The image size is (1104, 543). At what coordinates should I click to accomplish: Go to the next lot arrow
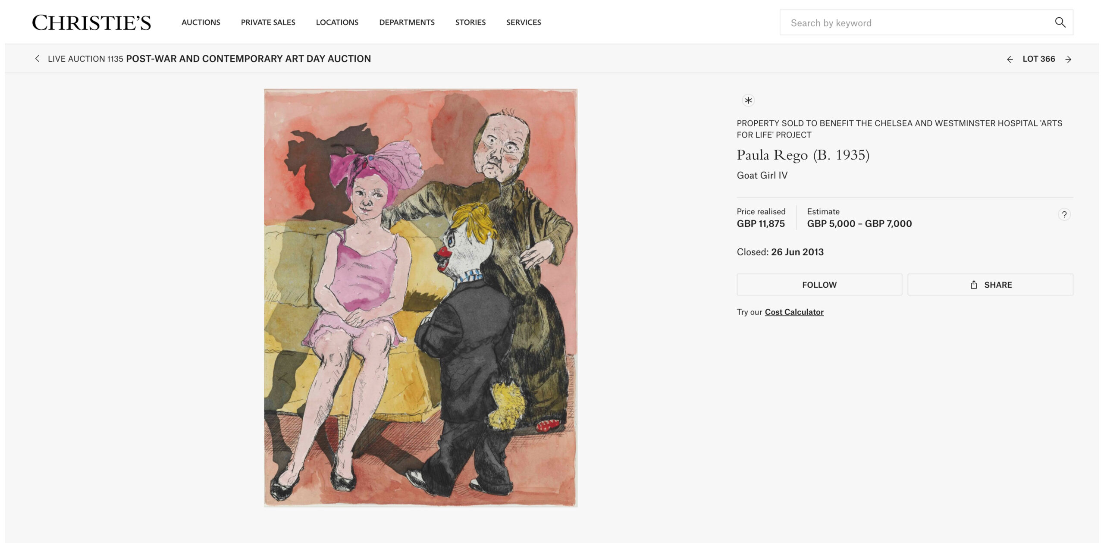pos(1068,60)
